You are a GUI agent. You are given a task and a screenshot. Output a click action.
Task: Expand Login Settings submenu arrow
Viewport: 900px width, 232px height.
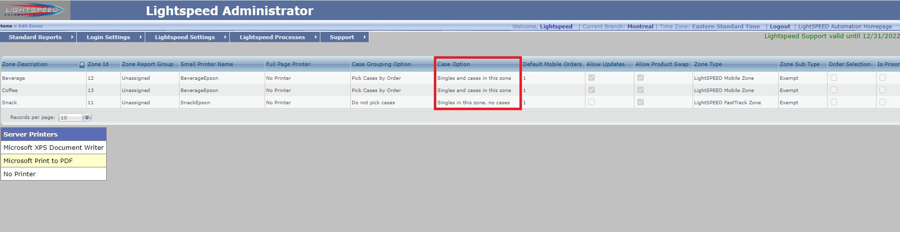pos(140,37)
